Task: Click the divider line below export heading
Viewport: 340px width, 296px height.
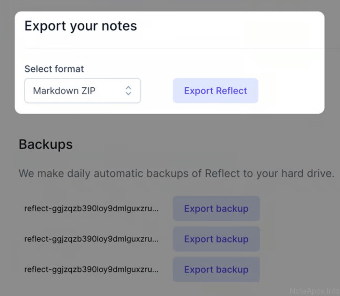Action: point(169,49)
